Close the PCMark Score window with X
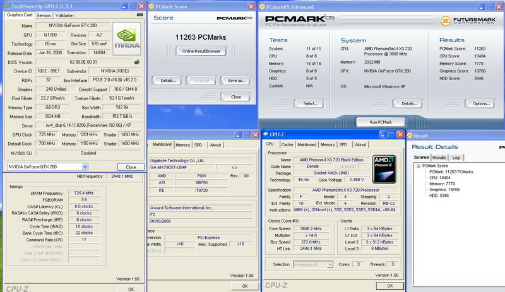Image resolution: width=505 pixels, height=292 pixels. (251, 6)
